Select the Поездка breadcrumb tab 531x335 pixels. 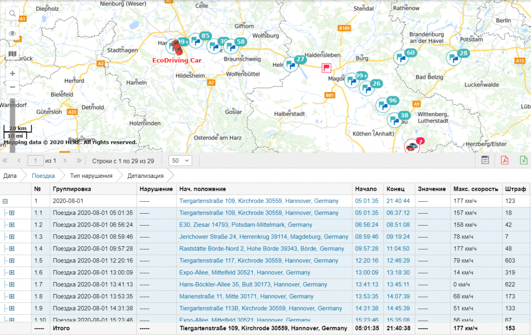click(43, 176)
